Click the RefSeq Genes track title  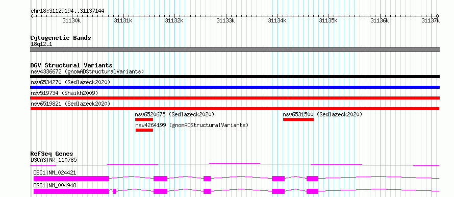52,154
